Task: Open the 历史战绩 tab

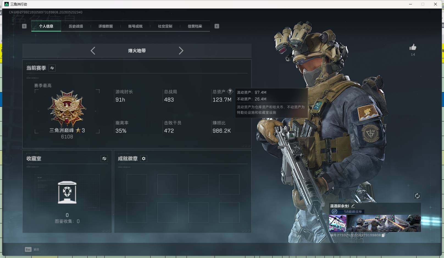Action: point(76,26)
